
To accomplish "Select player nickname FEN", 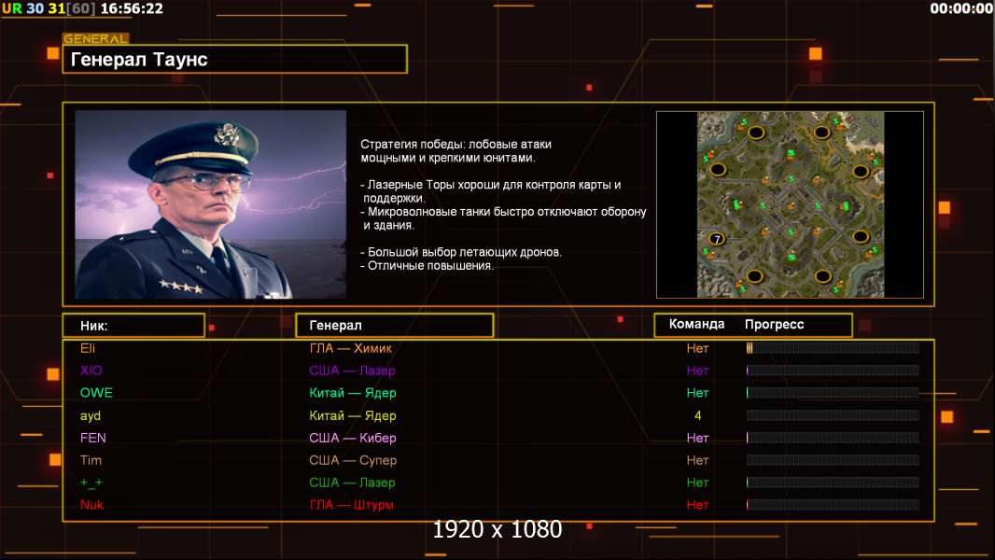I will click(x=92, y=438).
